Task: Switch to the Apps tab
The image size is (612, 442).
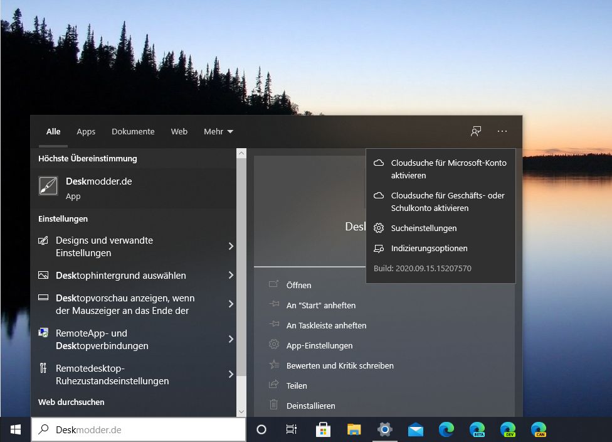Action: pos(86,132)
